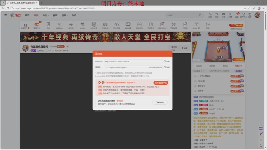Open the 星海任务 AD icon
Image resolution: width=267 pixels, height=150 pixels.
coord(140,25)
